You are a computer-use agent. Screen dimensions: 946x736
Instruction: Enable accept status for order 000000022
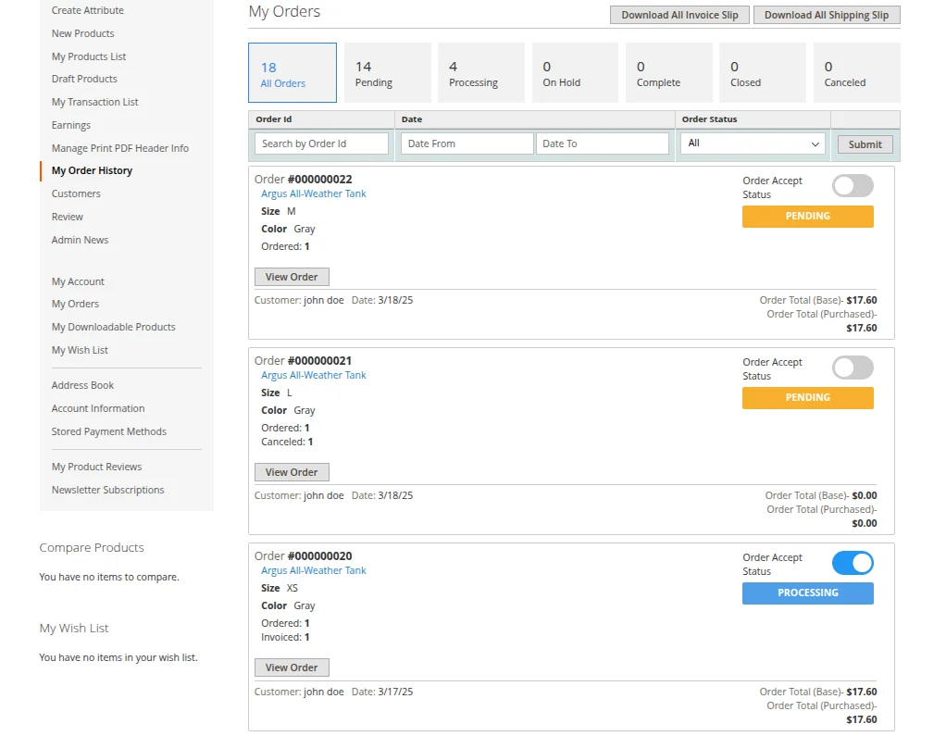point(852,185)
